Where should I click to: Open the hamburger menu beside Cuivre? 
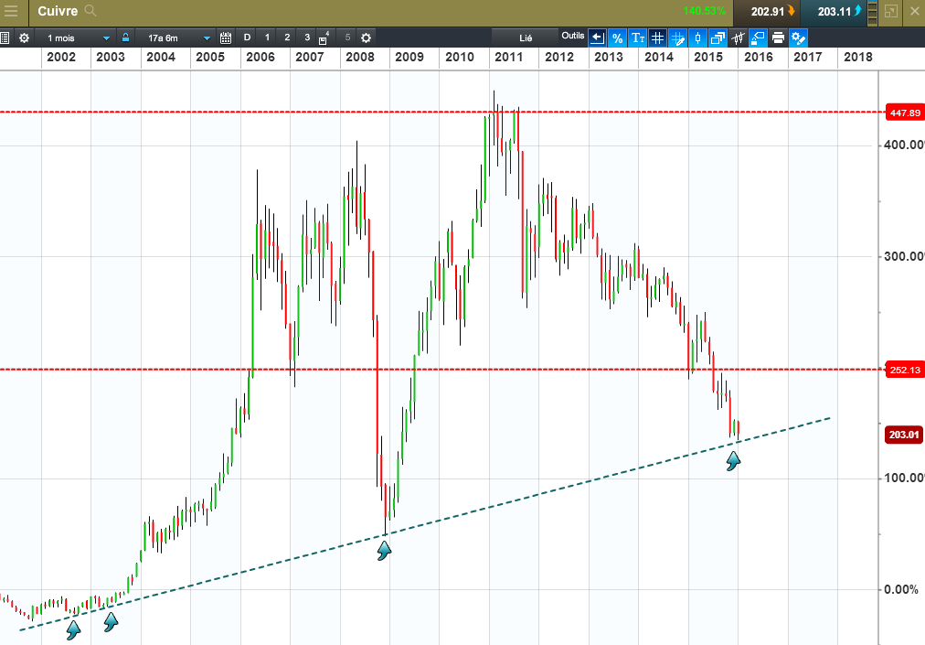(x=11, y=11)
